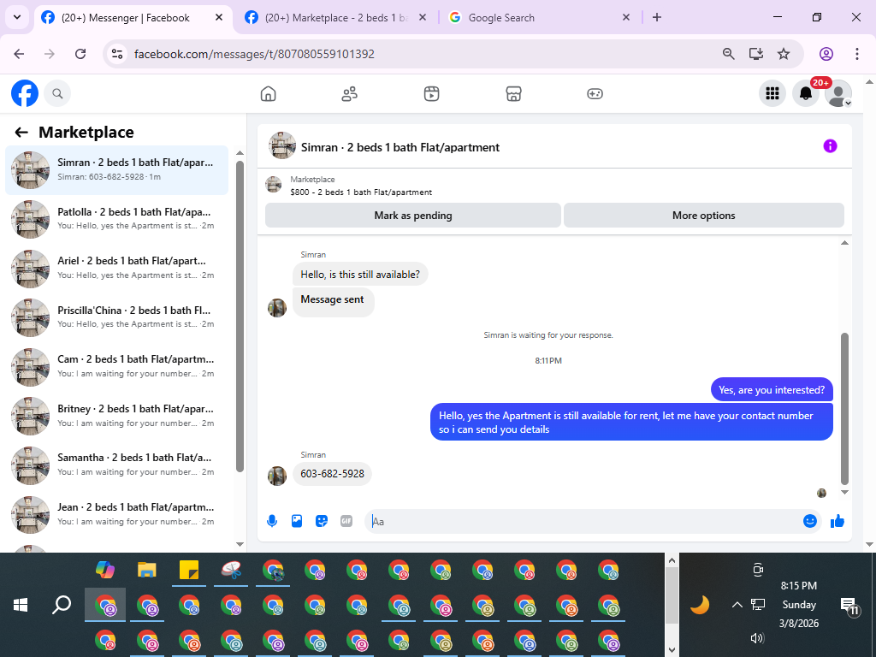Viewport: 876px width, 657px height.
Task: Click Simran's header title in chat
Action: (400, 147)
